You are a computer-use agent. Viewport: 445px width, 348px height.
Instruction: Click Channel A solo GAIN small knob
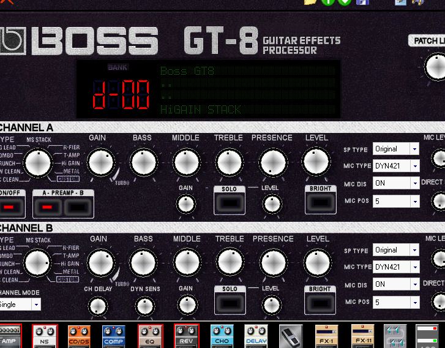click(x=186, y=204)
